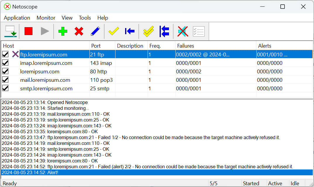Click the red Stop monitoring icon
314x187 pixels.
coord(28,31)
